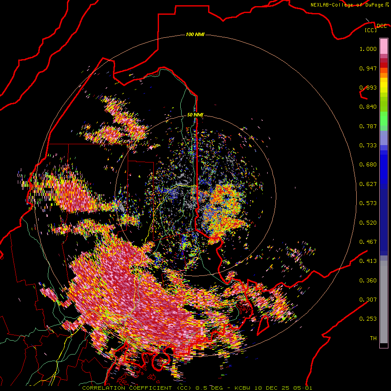Pick the pink segment of the color bar
This screenshot has height=391, width=391.
click(384, 46)
